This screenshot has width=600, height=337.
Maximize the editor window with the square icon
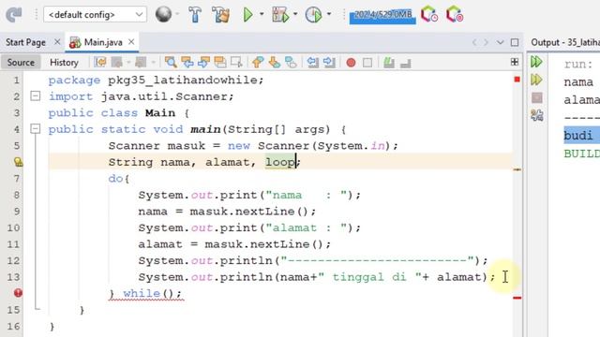(515, 42)
